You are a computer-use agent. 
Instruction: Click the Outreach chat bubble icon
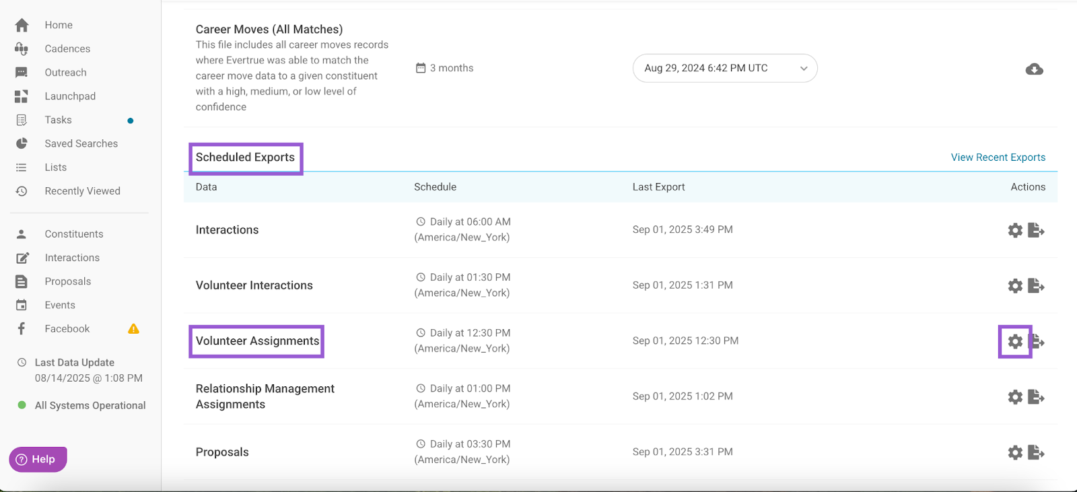click(x=22, y=73)
